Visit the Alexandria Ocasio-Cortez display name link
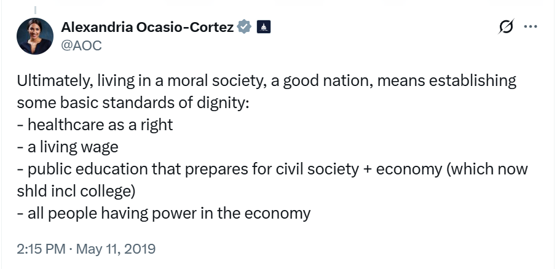Image resolution: width=557 pixels, height=269 pixels. [x=147, y=26]
